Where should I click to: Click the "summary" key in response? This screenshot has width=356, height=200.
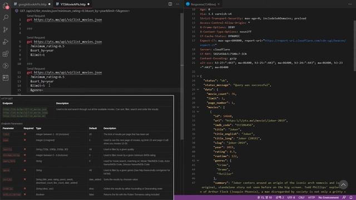click(x=221, y=183)
